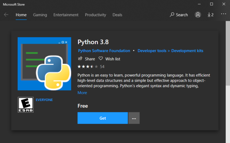
Task: Click the back arrow icon
Action: coord(6,15)
